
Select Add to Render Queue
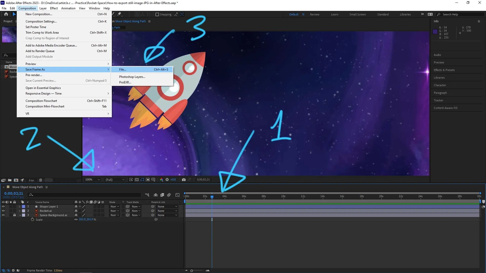tap(40, 51)
